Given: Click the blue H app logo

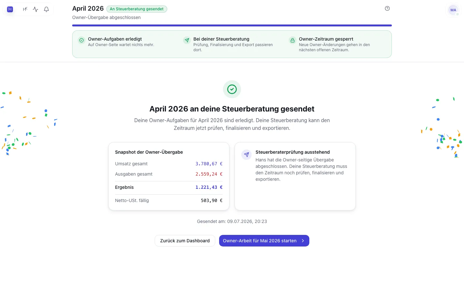Looking at the screenshot, I should pos(10,9).
